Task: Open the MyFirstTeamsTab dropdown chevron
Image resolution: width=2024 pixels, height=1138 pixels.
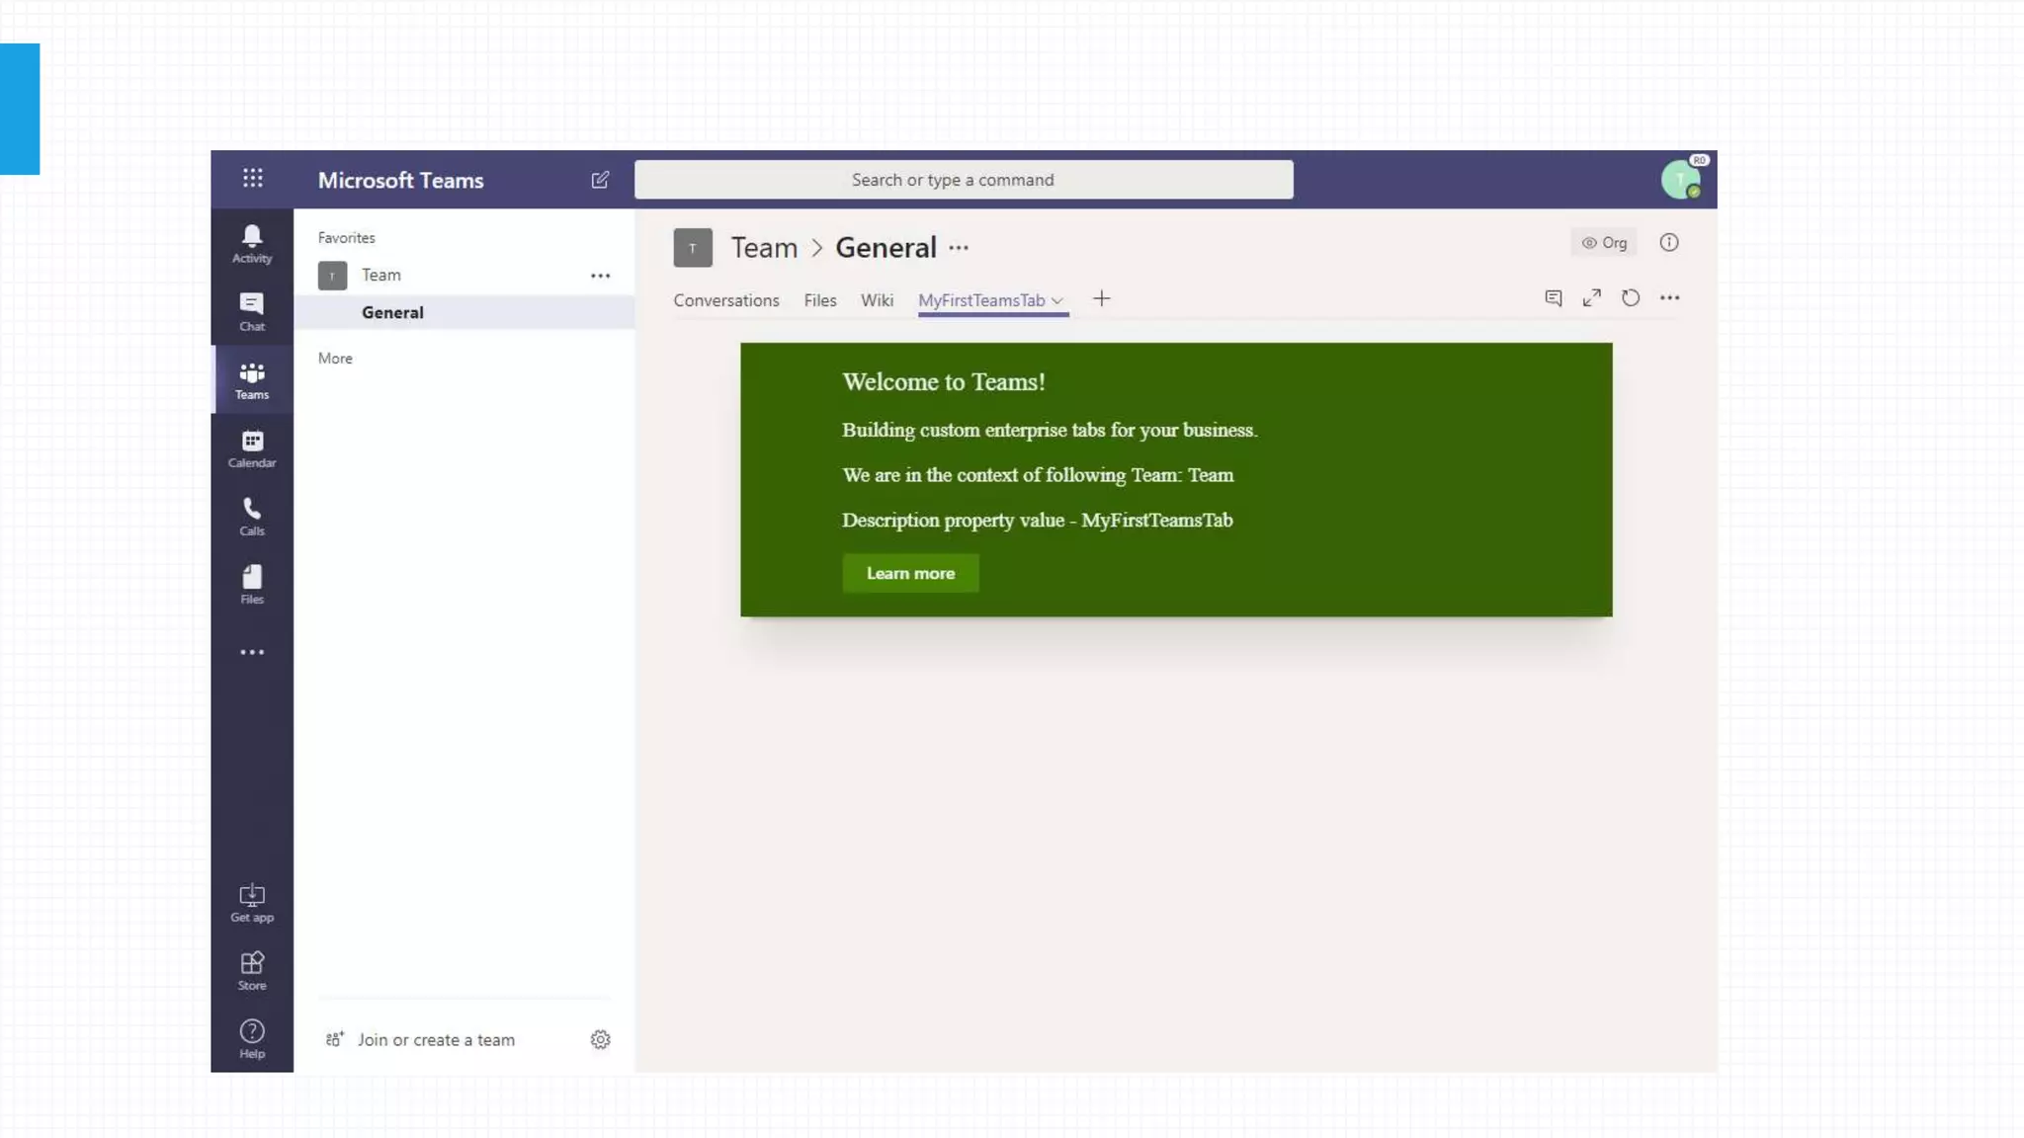Action: (1057, 300)
